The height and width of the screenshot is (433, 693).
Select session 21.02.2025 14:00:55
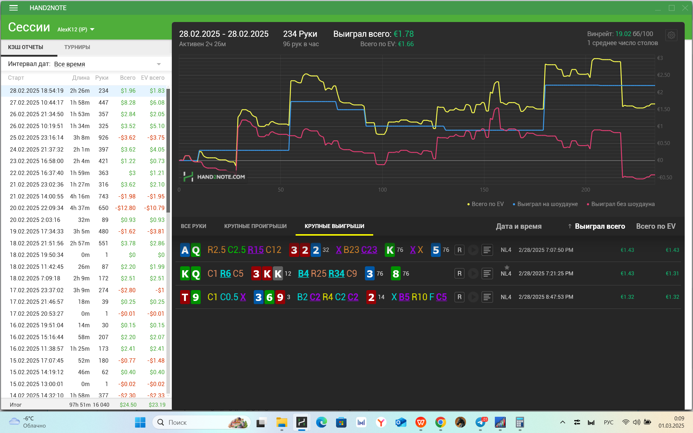83,196
